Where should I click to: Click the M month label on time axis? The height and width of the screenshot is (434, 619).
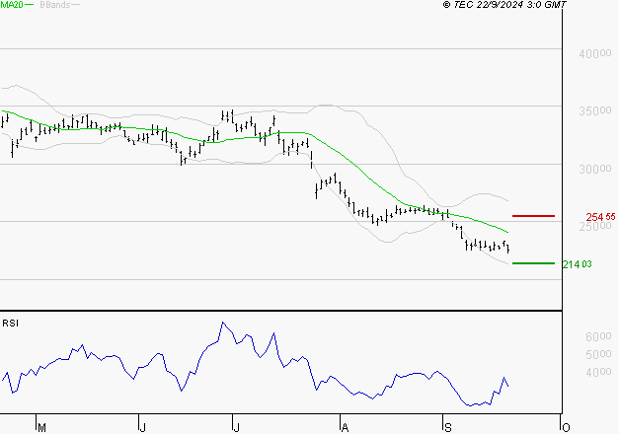[x=41, y=428]
